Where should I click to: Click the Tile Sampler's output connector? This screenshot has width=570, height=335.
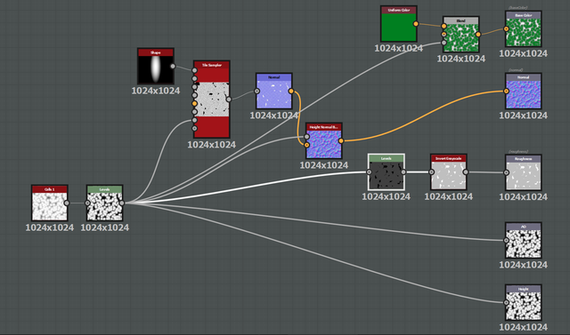tap(229, 100)
